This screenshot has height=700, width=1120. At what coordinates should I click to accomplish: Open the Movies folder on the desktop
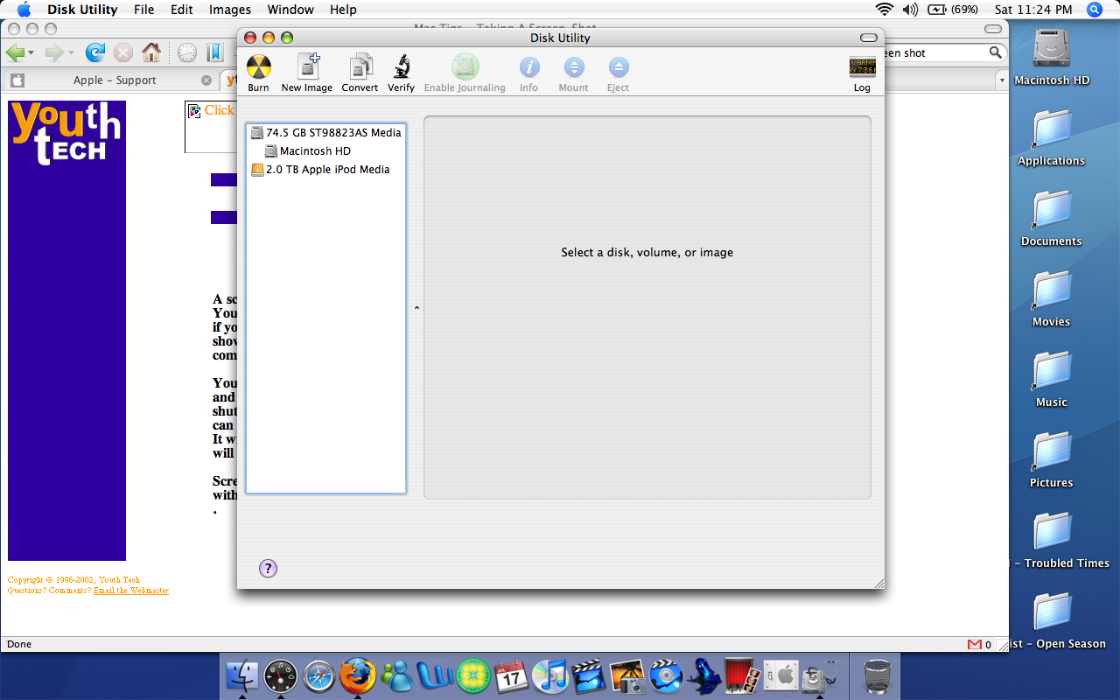tap(1052, 290)
